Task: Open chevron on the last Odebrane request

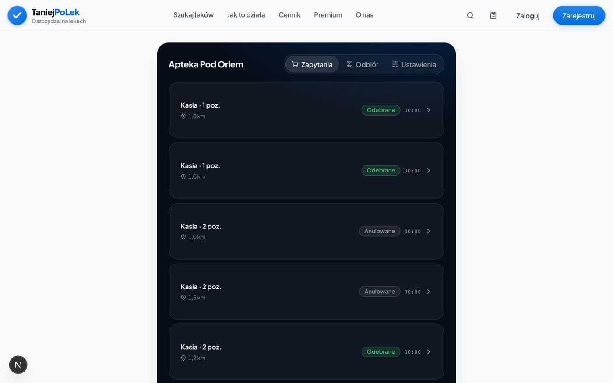Action: pos(429,352)
